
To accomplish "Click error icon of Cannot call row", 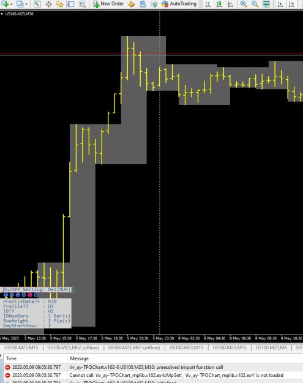I will tap(7, 376).
